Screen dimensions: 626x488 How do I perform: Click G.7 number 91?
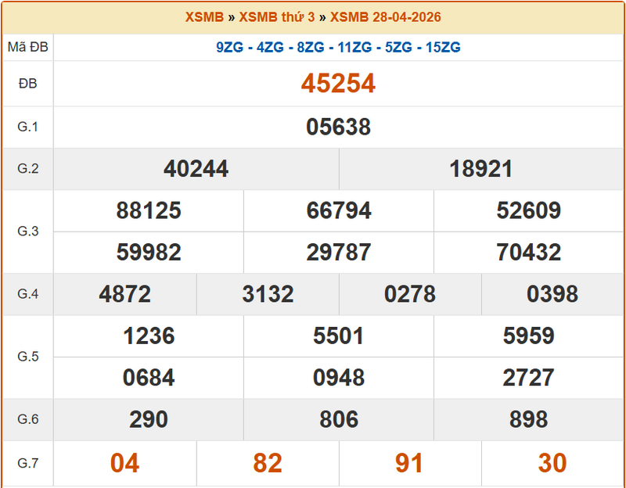(x=409, y=463)
